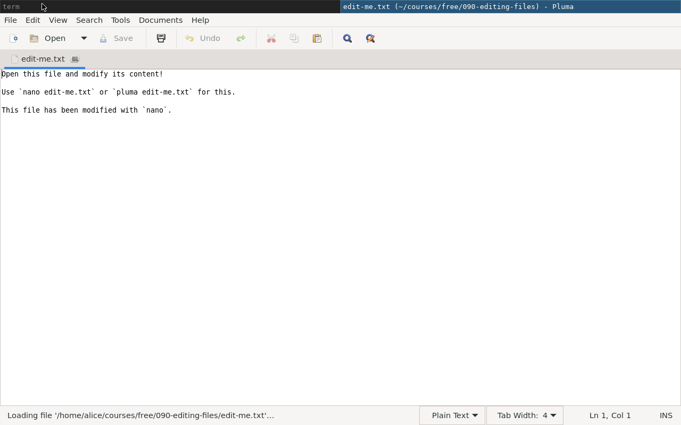Viewport: 681px width, 425px height.
Task: Close the edit-me.txt tab
Action: (x=75, y=59)
